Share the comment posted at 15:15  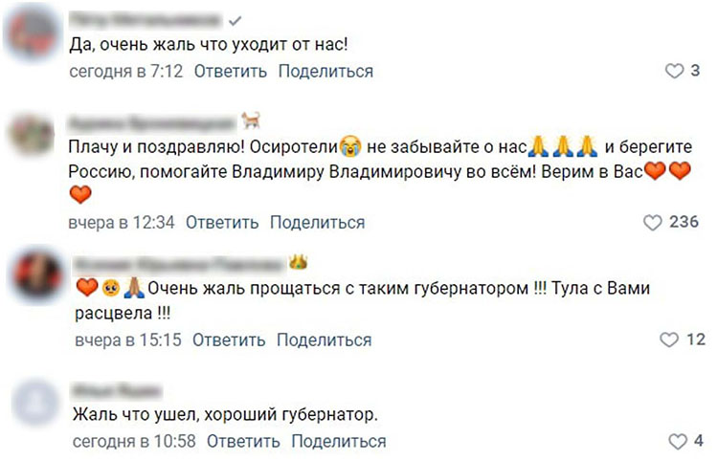tap(324, 340)
